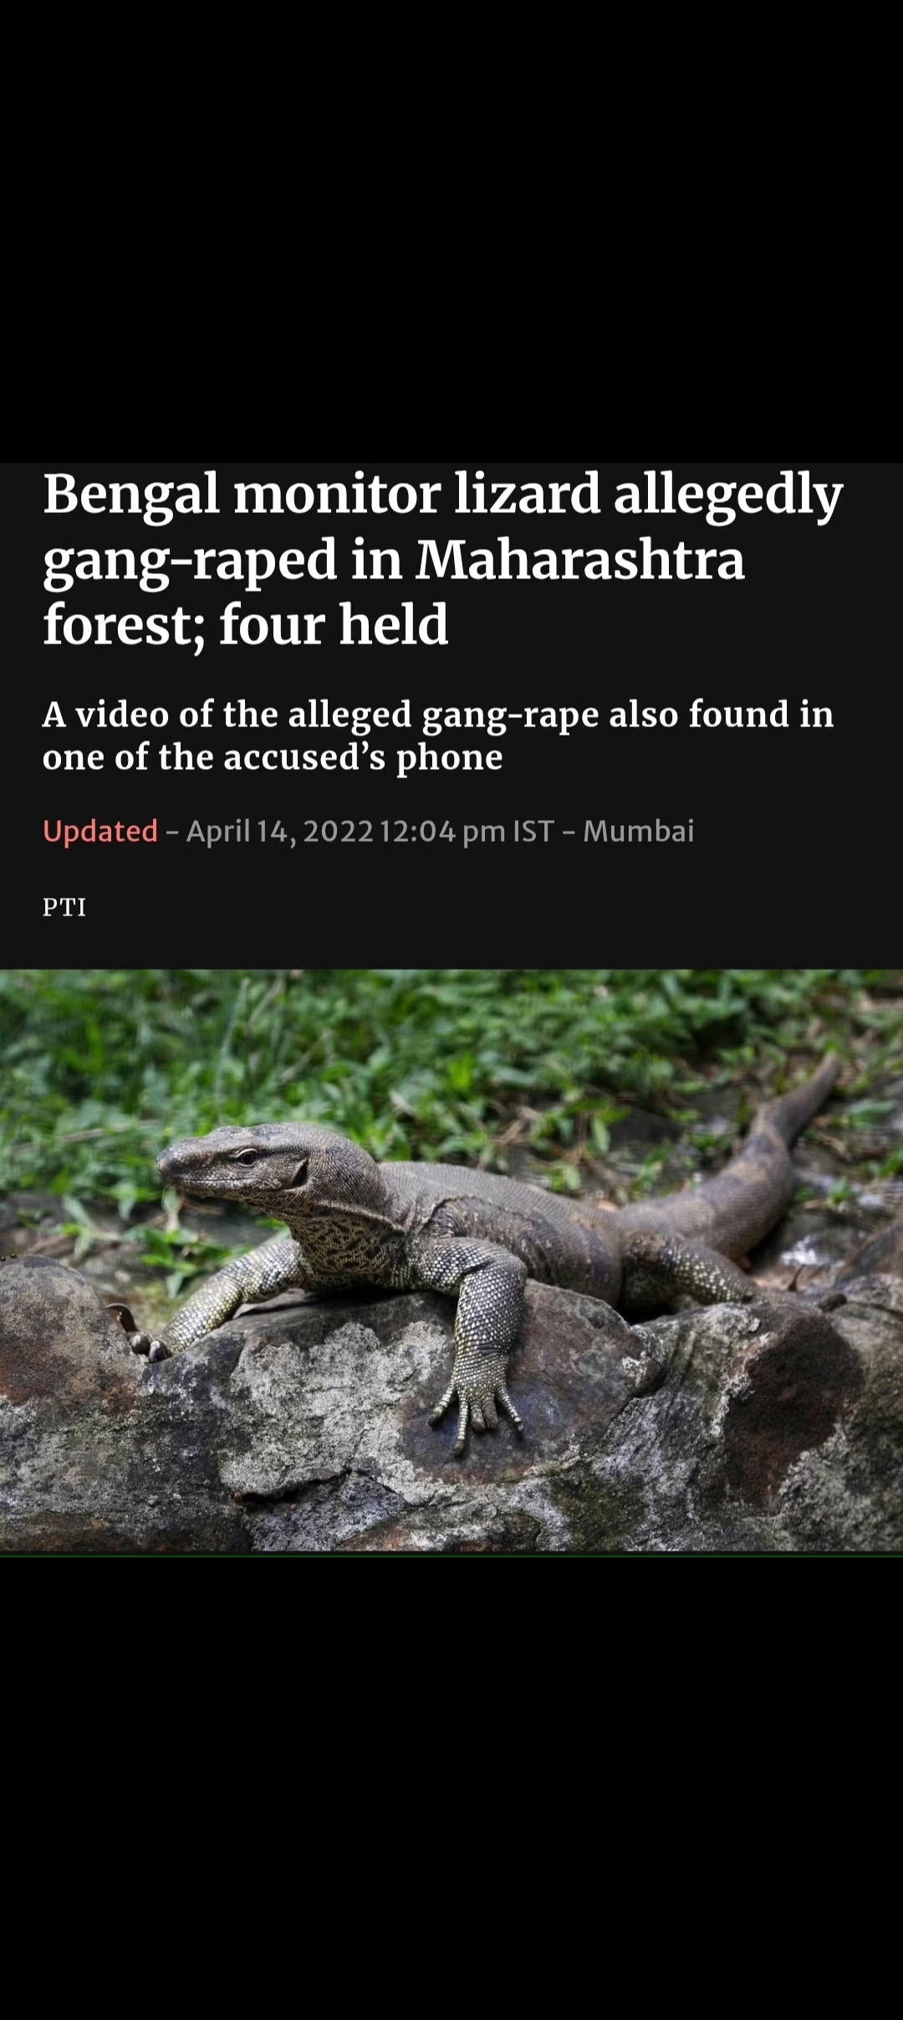Tap the word 'Maharashtra' in the headline
The width and height of the screenshot is (903, 2020).
click(x=580, y=559)
